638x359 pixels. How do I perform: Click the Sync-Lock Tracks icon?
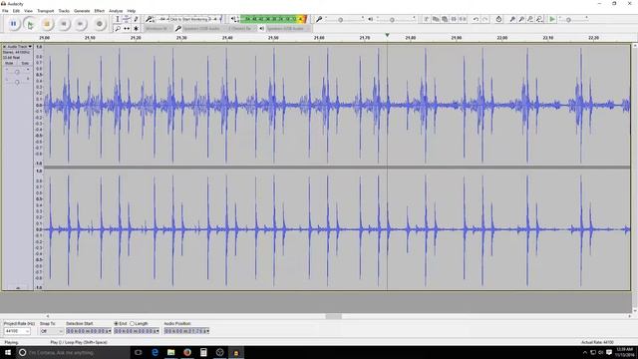coord(498,19)
